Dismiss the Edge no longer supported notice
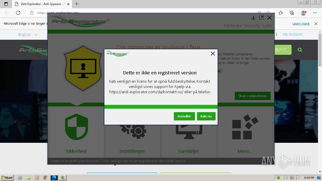This screenshot has height=181, width=322. coord(316,23)
